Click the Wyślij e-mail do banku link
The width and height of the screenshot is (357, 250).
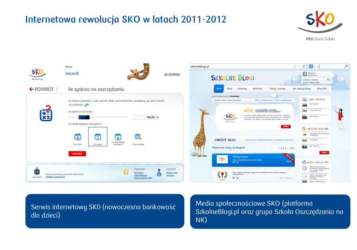172,174
